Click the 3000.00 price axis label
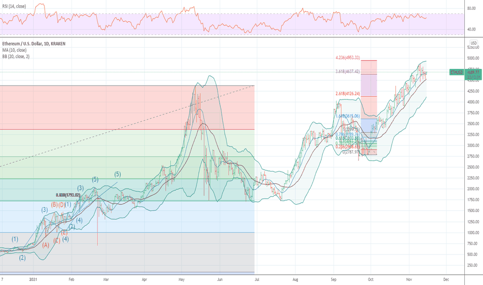 tap(473, 146)
